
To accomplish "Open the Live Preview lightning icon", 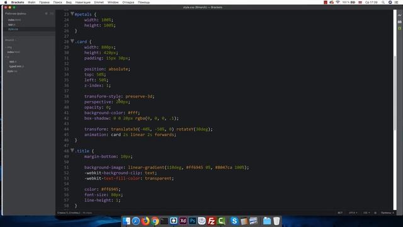I will coord(399,15).
